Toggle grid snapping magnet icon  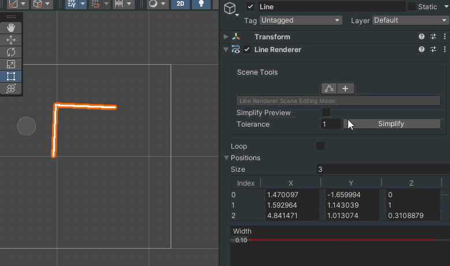pos(95,4)
